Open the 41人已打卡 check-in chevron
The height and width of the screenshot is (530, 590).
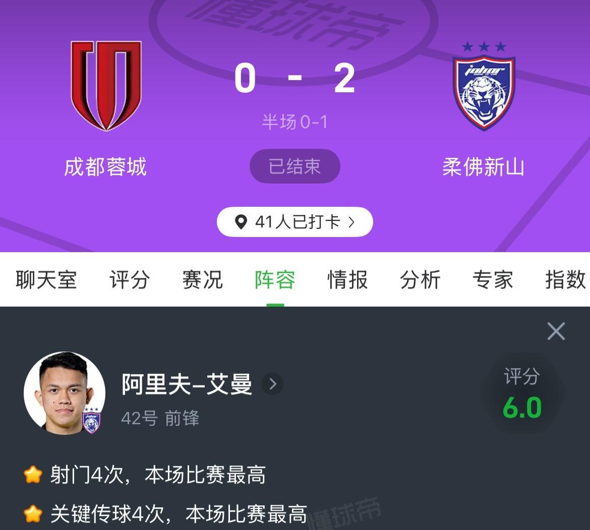pyautogui.click(x=352, y=222)
